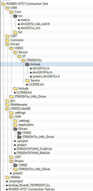
Task: Select the STM32H747XIHX_FLASH.ld linker script
Action: 34,149
